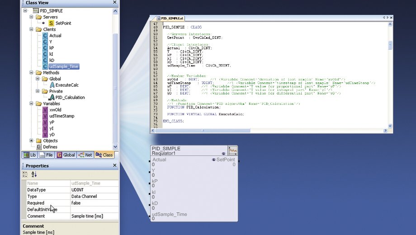
Task: Click the alphabetical sort icon in Properties
Action: coord(34,174)
